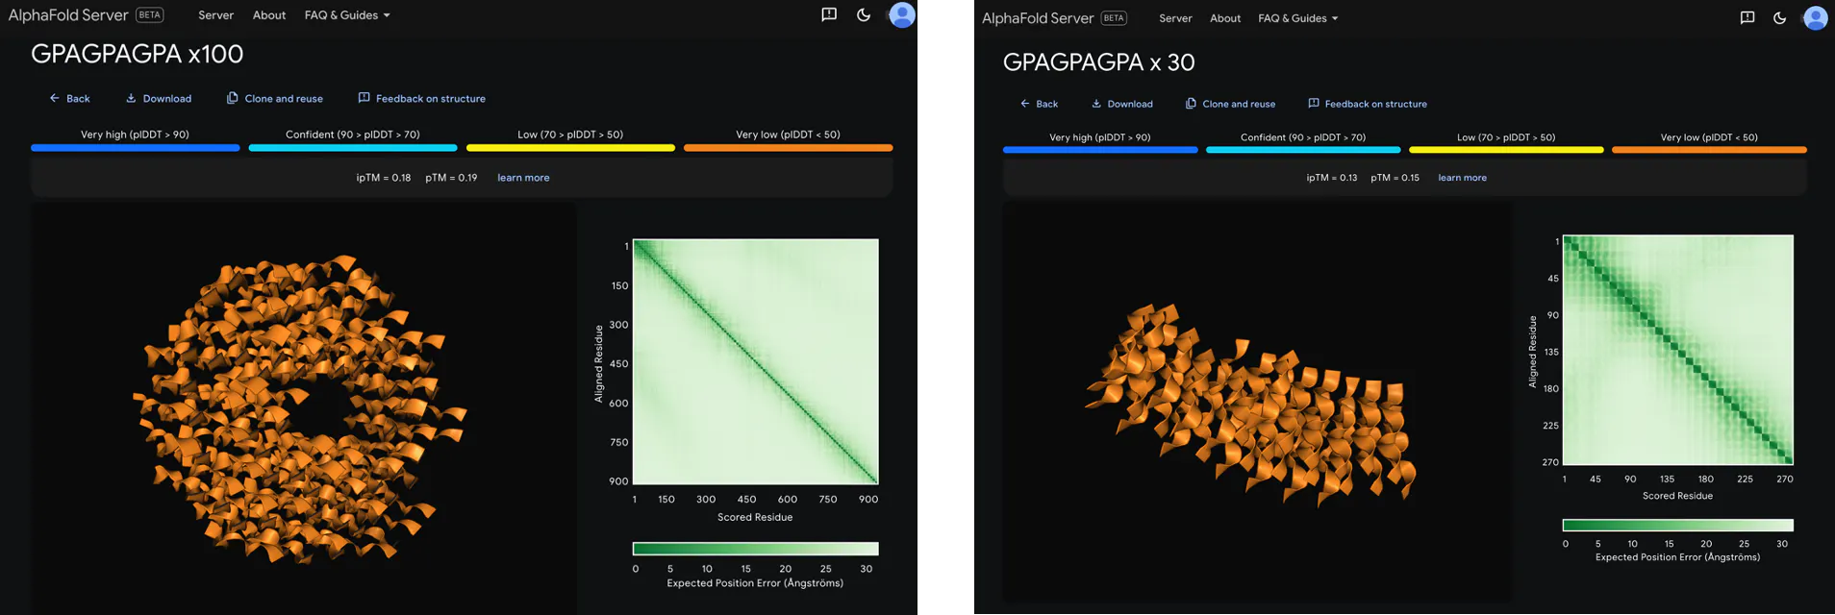Click AlphaFold Server logo in left window
Screen dimensions: 1835x615
point(68,15)
